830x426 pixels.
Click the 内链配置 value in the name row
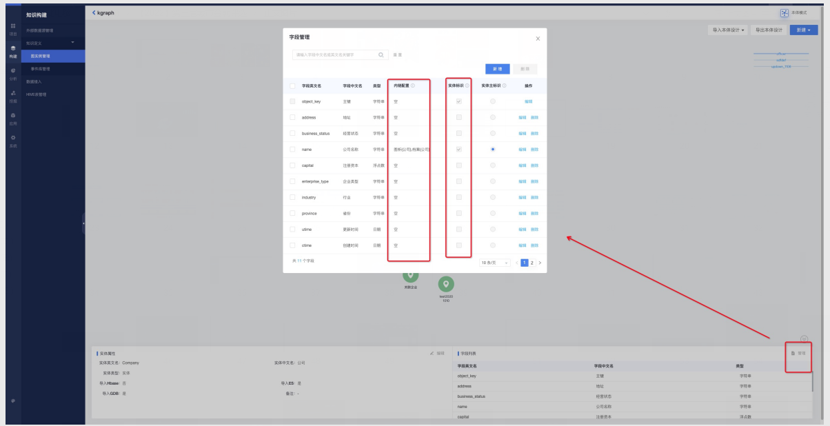coord(411,149)
